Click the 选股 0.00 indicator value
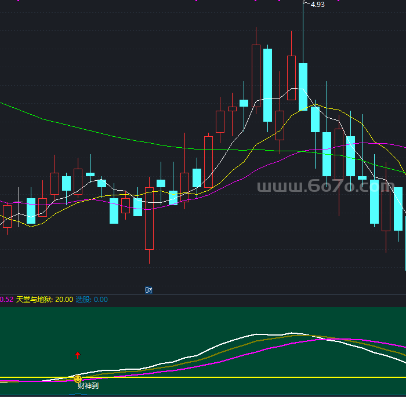 92,300
